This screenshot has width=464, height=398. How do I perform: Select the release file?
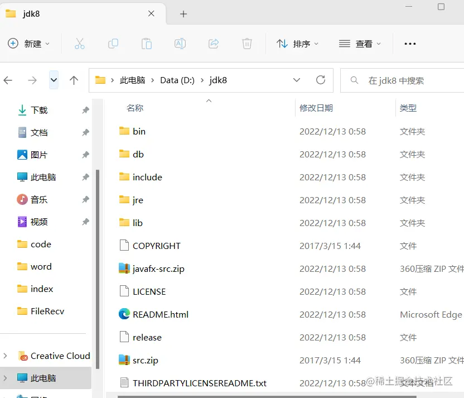coord(147,337)
